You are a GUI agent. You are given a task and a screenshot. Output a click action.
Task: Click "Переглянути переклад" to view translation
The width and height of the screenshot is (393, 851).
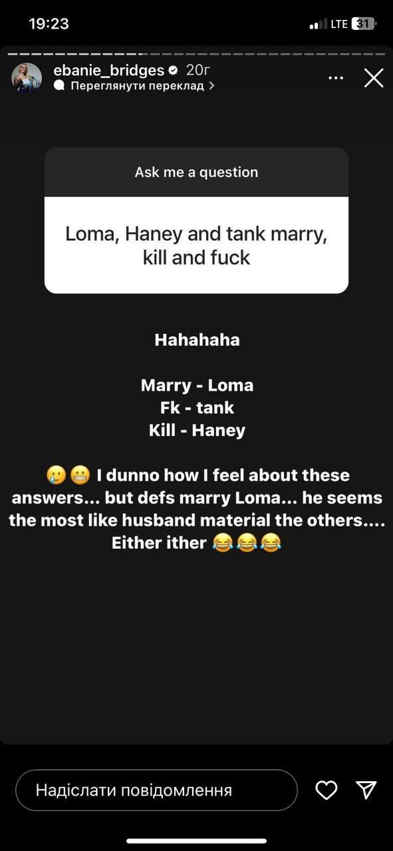136,86
